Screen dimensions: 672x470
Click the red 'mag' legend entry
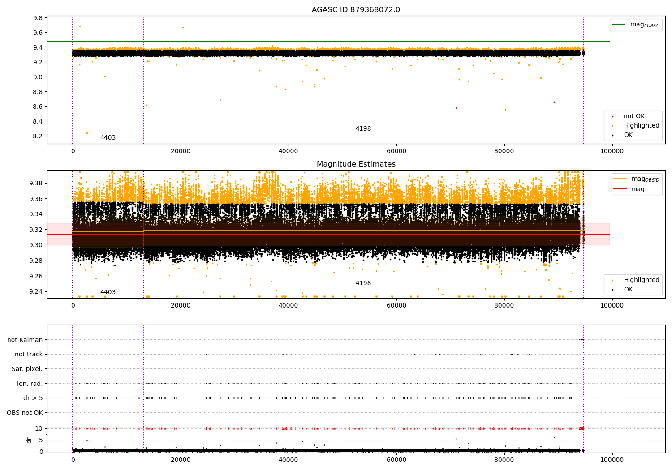tap(621, 189)
